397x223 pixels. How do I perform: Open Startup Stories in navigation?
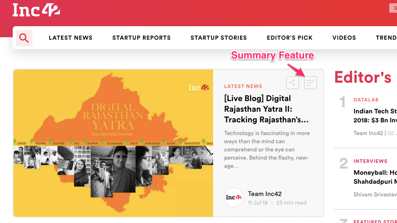218,38
